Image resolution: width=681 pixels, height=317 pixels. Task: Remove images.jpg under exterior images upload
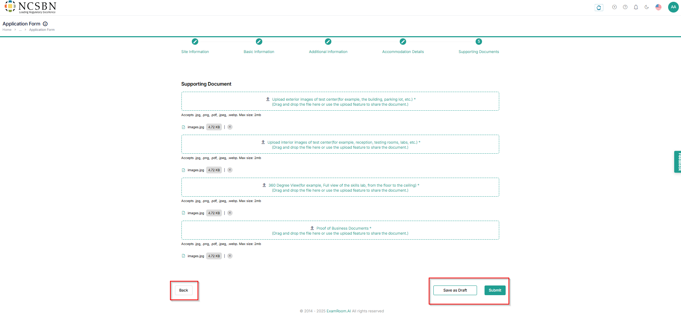click(230, 127)
